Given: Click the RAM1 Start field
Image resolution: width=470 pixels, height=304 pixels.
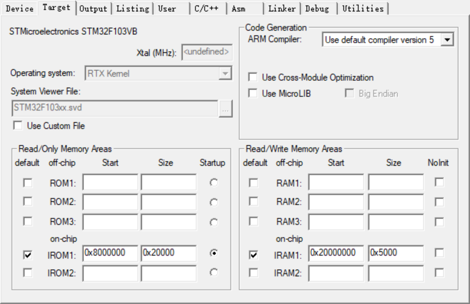Looking at the screenshot, I should click(x=336, y=182).
